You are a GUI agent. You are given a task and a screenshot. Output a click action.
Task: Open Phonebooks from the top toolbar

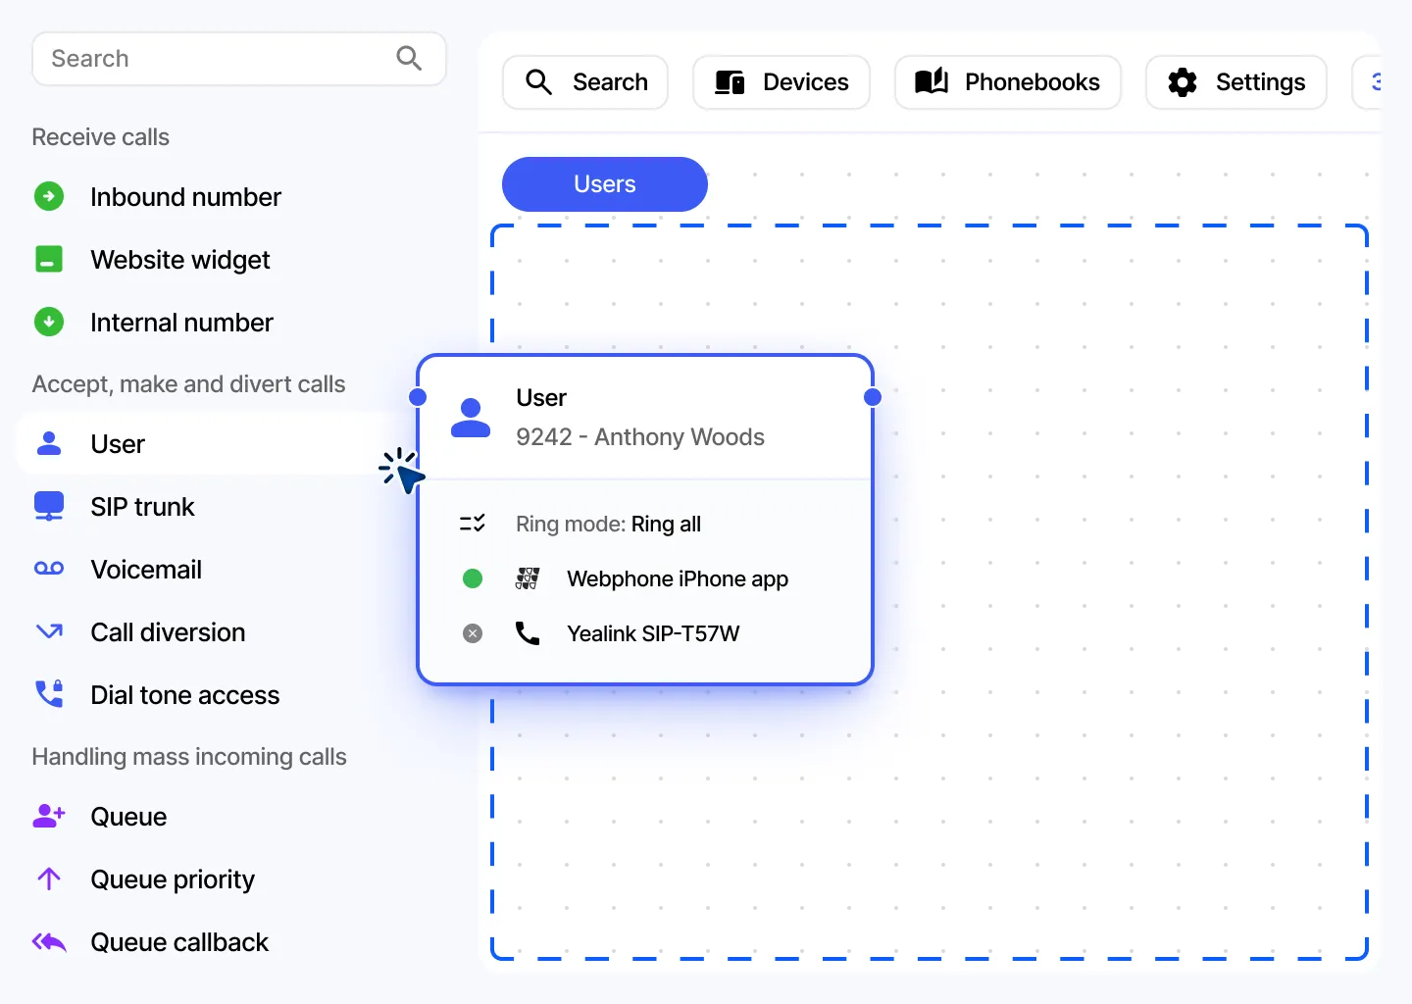pos(1008,82)
